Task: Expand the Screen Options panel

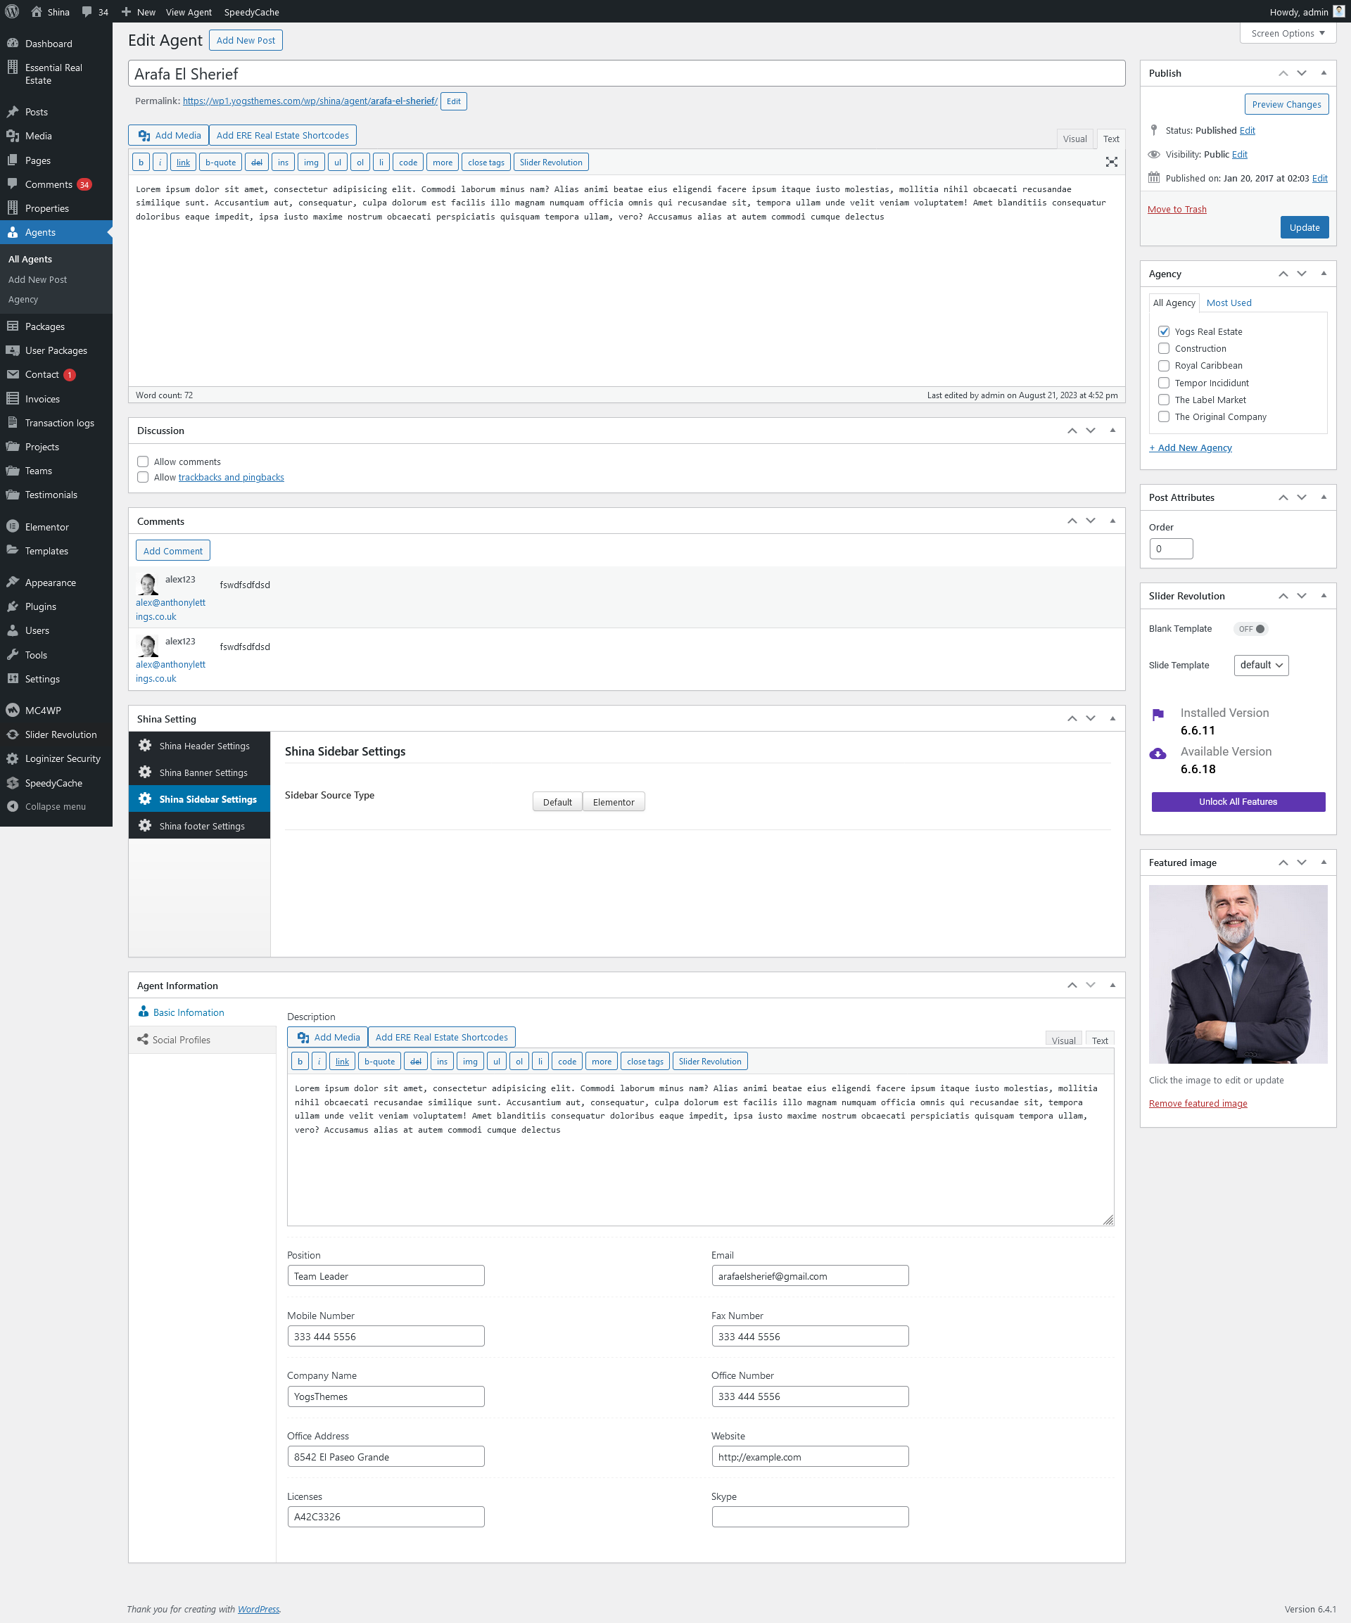Action: (x=1287, y=33)
